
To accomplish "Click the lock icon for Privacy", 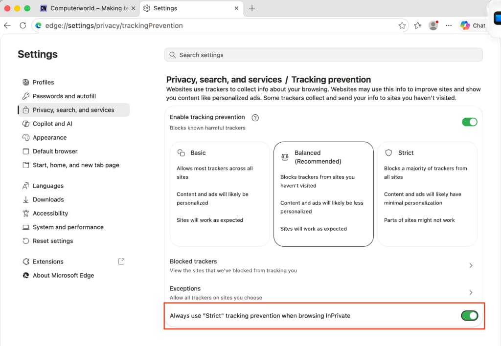I will point(26,110).
